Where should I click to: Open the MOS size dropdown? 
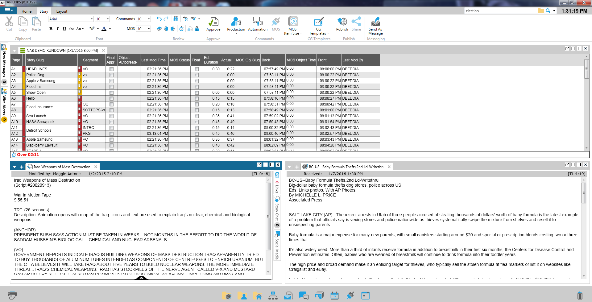click(149, 29)
